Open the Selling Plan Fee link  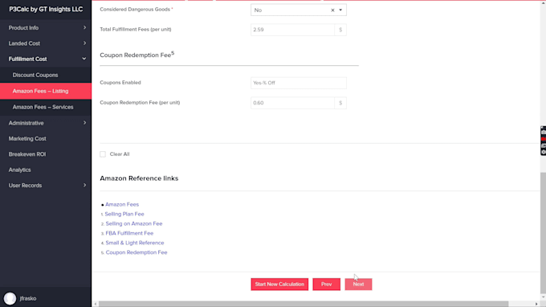[124, 214]
